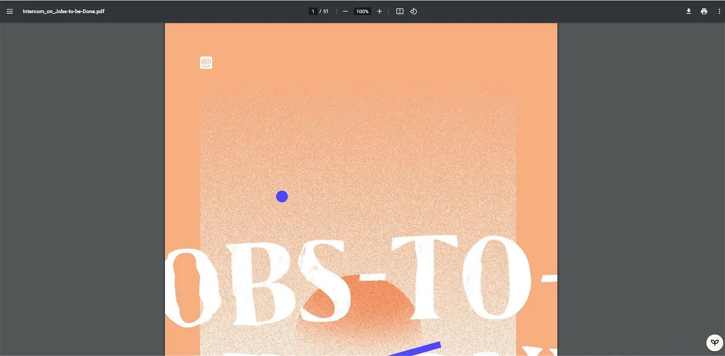Toggle fit-to-page view mode
725x356 pixels.
tap(399, 11)
